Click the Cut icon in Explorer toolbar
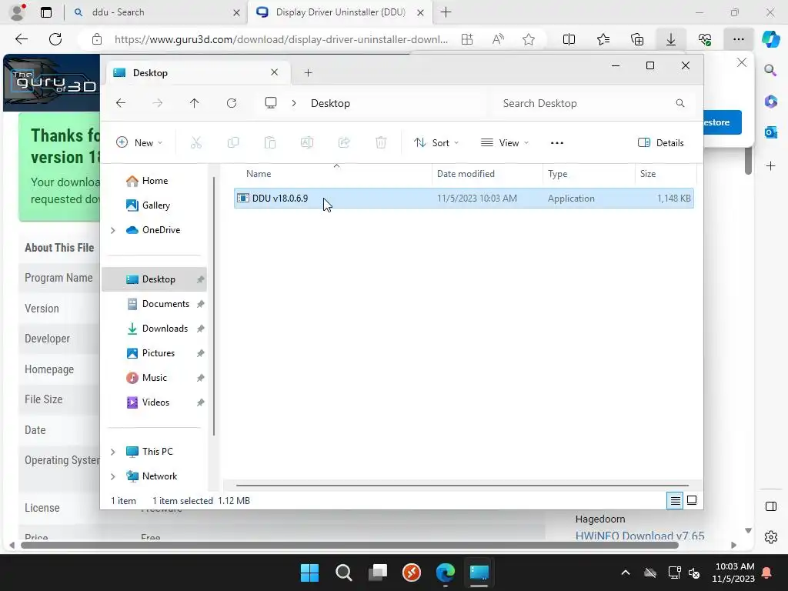The width and height of the screenshot is (788, 591). click(x=196, y=142)
